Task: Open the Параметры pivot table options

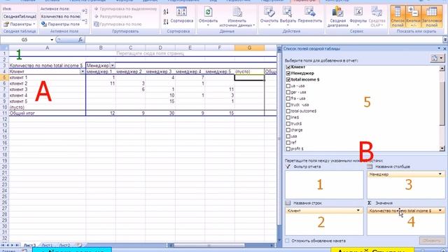Action: coord(20,24)
